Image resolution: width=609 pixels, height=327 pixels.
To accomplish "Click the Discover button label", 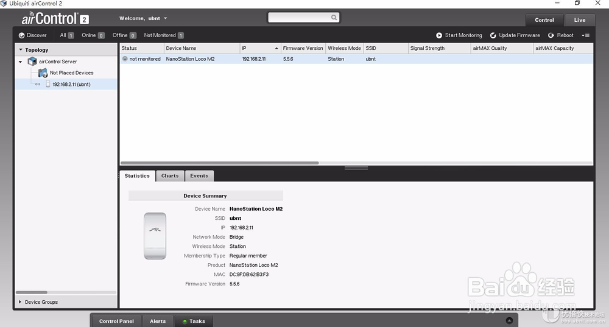I will (37, 35).
